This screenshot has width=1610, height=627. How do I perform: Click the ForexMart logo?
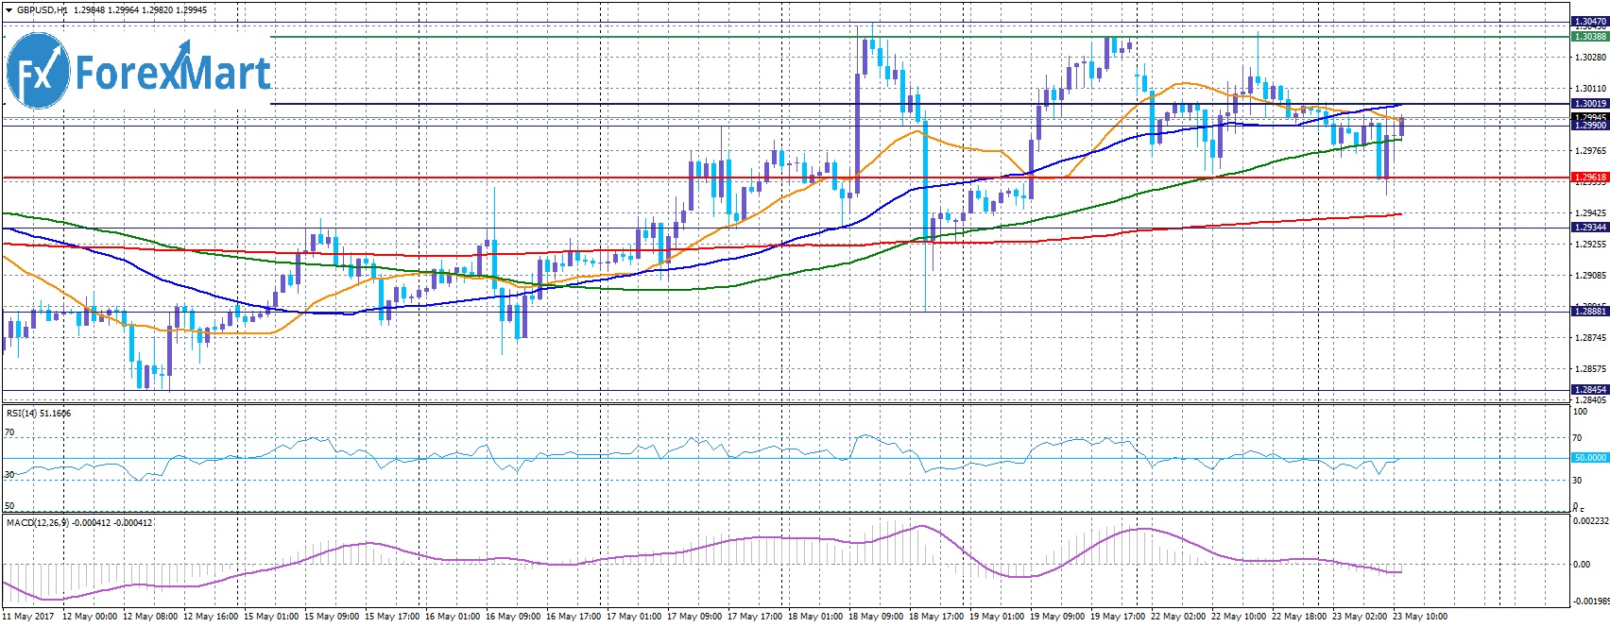pos(138,72)
